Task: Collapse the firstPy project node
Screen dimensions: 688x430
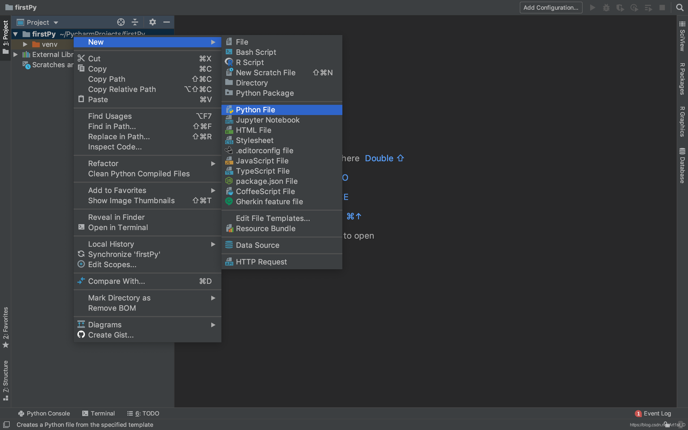Action: (x=16, y=34)
